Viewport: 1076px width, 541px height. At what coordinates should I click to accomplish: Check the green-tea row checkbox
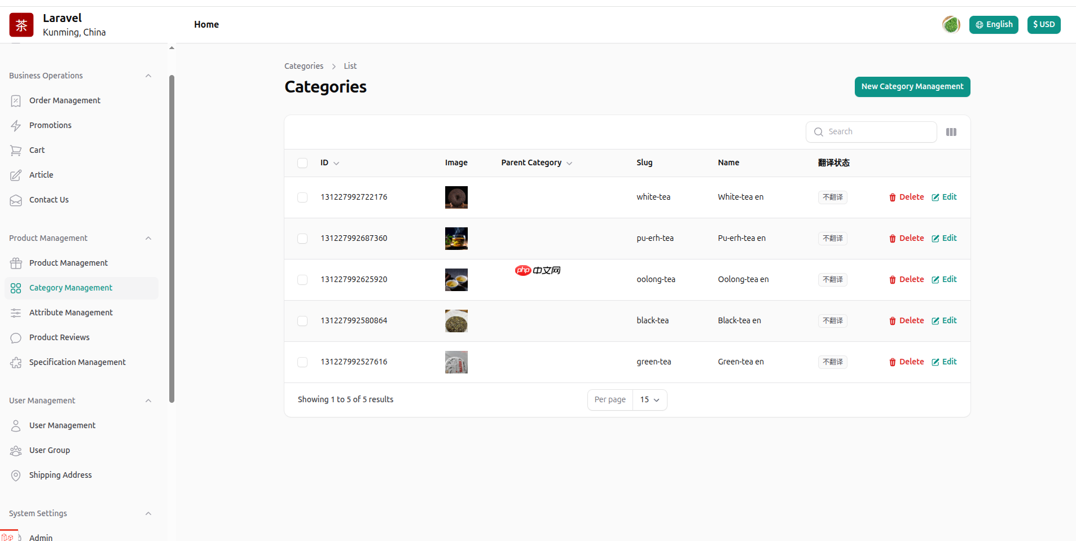[302, 362]
